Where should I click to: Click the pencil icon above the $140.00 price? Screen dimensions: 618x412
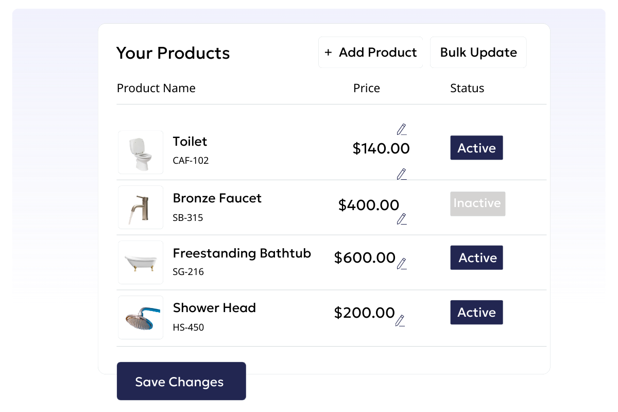coord(402,129)
